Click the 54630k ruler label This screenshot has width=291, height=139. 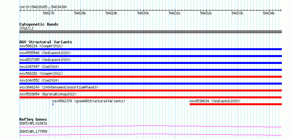click(x=143, y=13)
